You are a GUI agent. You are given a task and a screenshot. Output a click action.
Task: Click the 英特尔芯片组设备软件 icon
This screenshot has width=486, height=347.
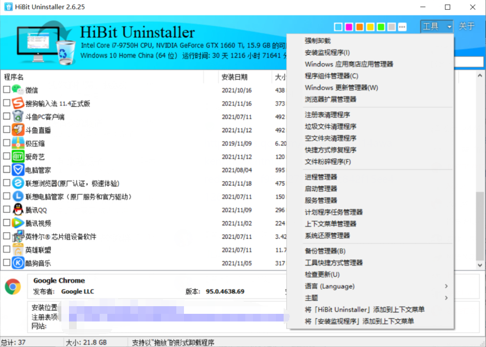18,236
